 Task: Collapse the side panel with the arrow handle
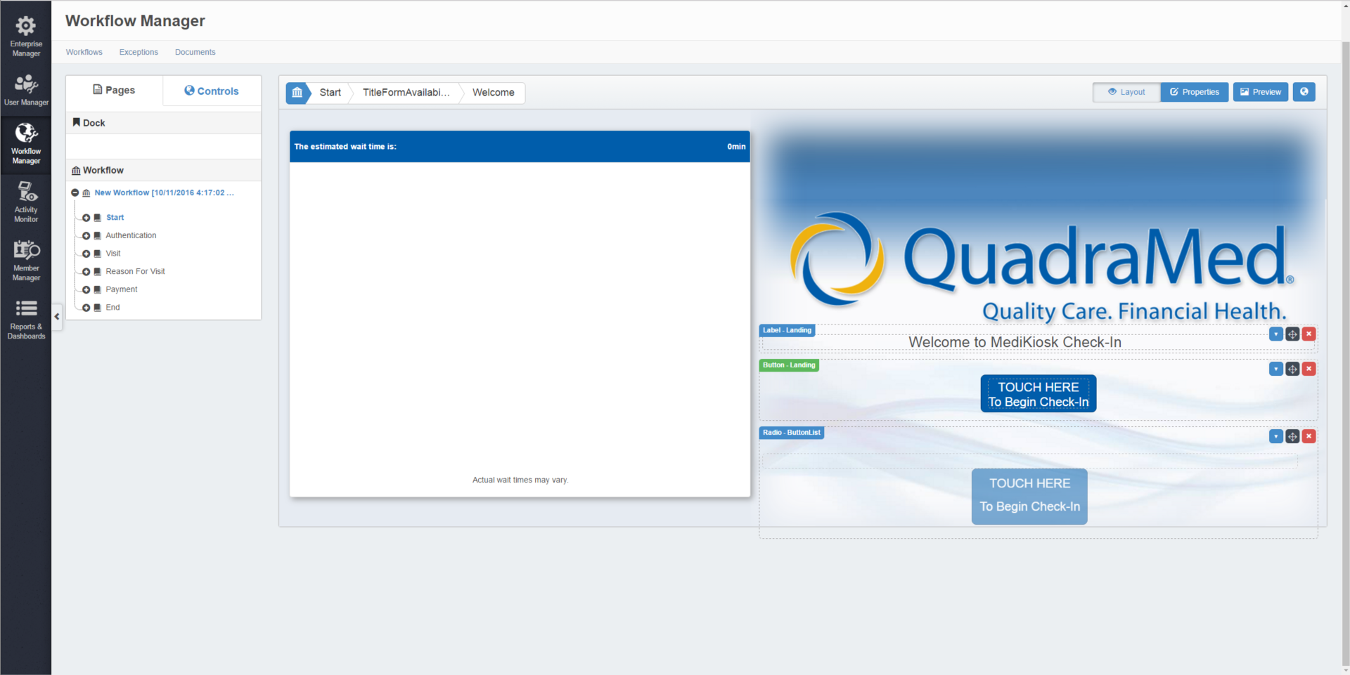57,317
